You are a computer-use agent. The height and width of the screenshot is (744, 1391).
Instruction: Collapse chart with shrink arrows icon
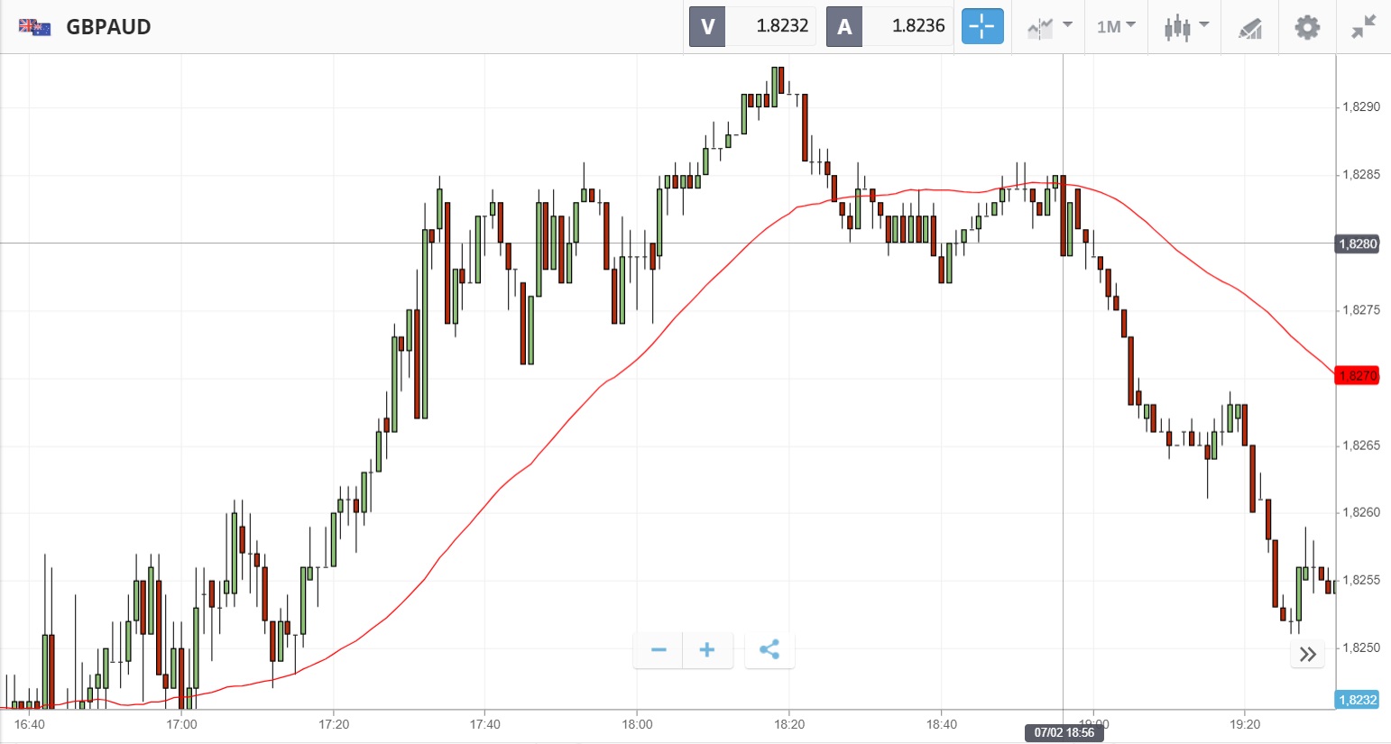click(x=1363, y=27)
